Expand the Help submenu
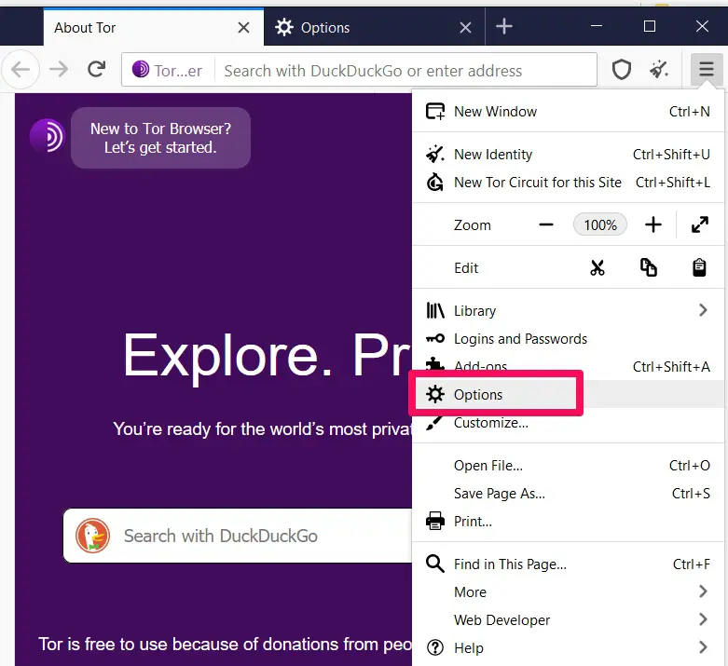Screen dimensions: 728x666 click(x=568, y=648)
